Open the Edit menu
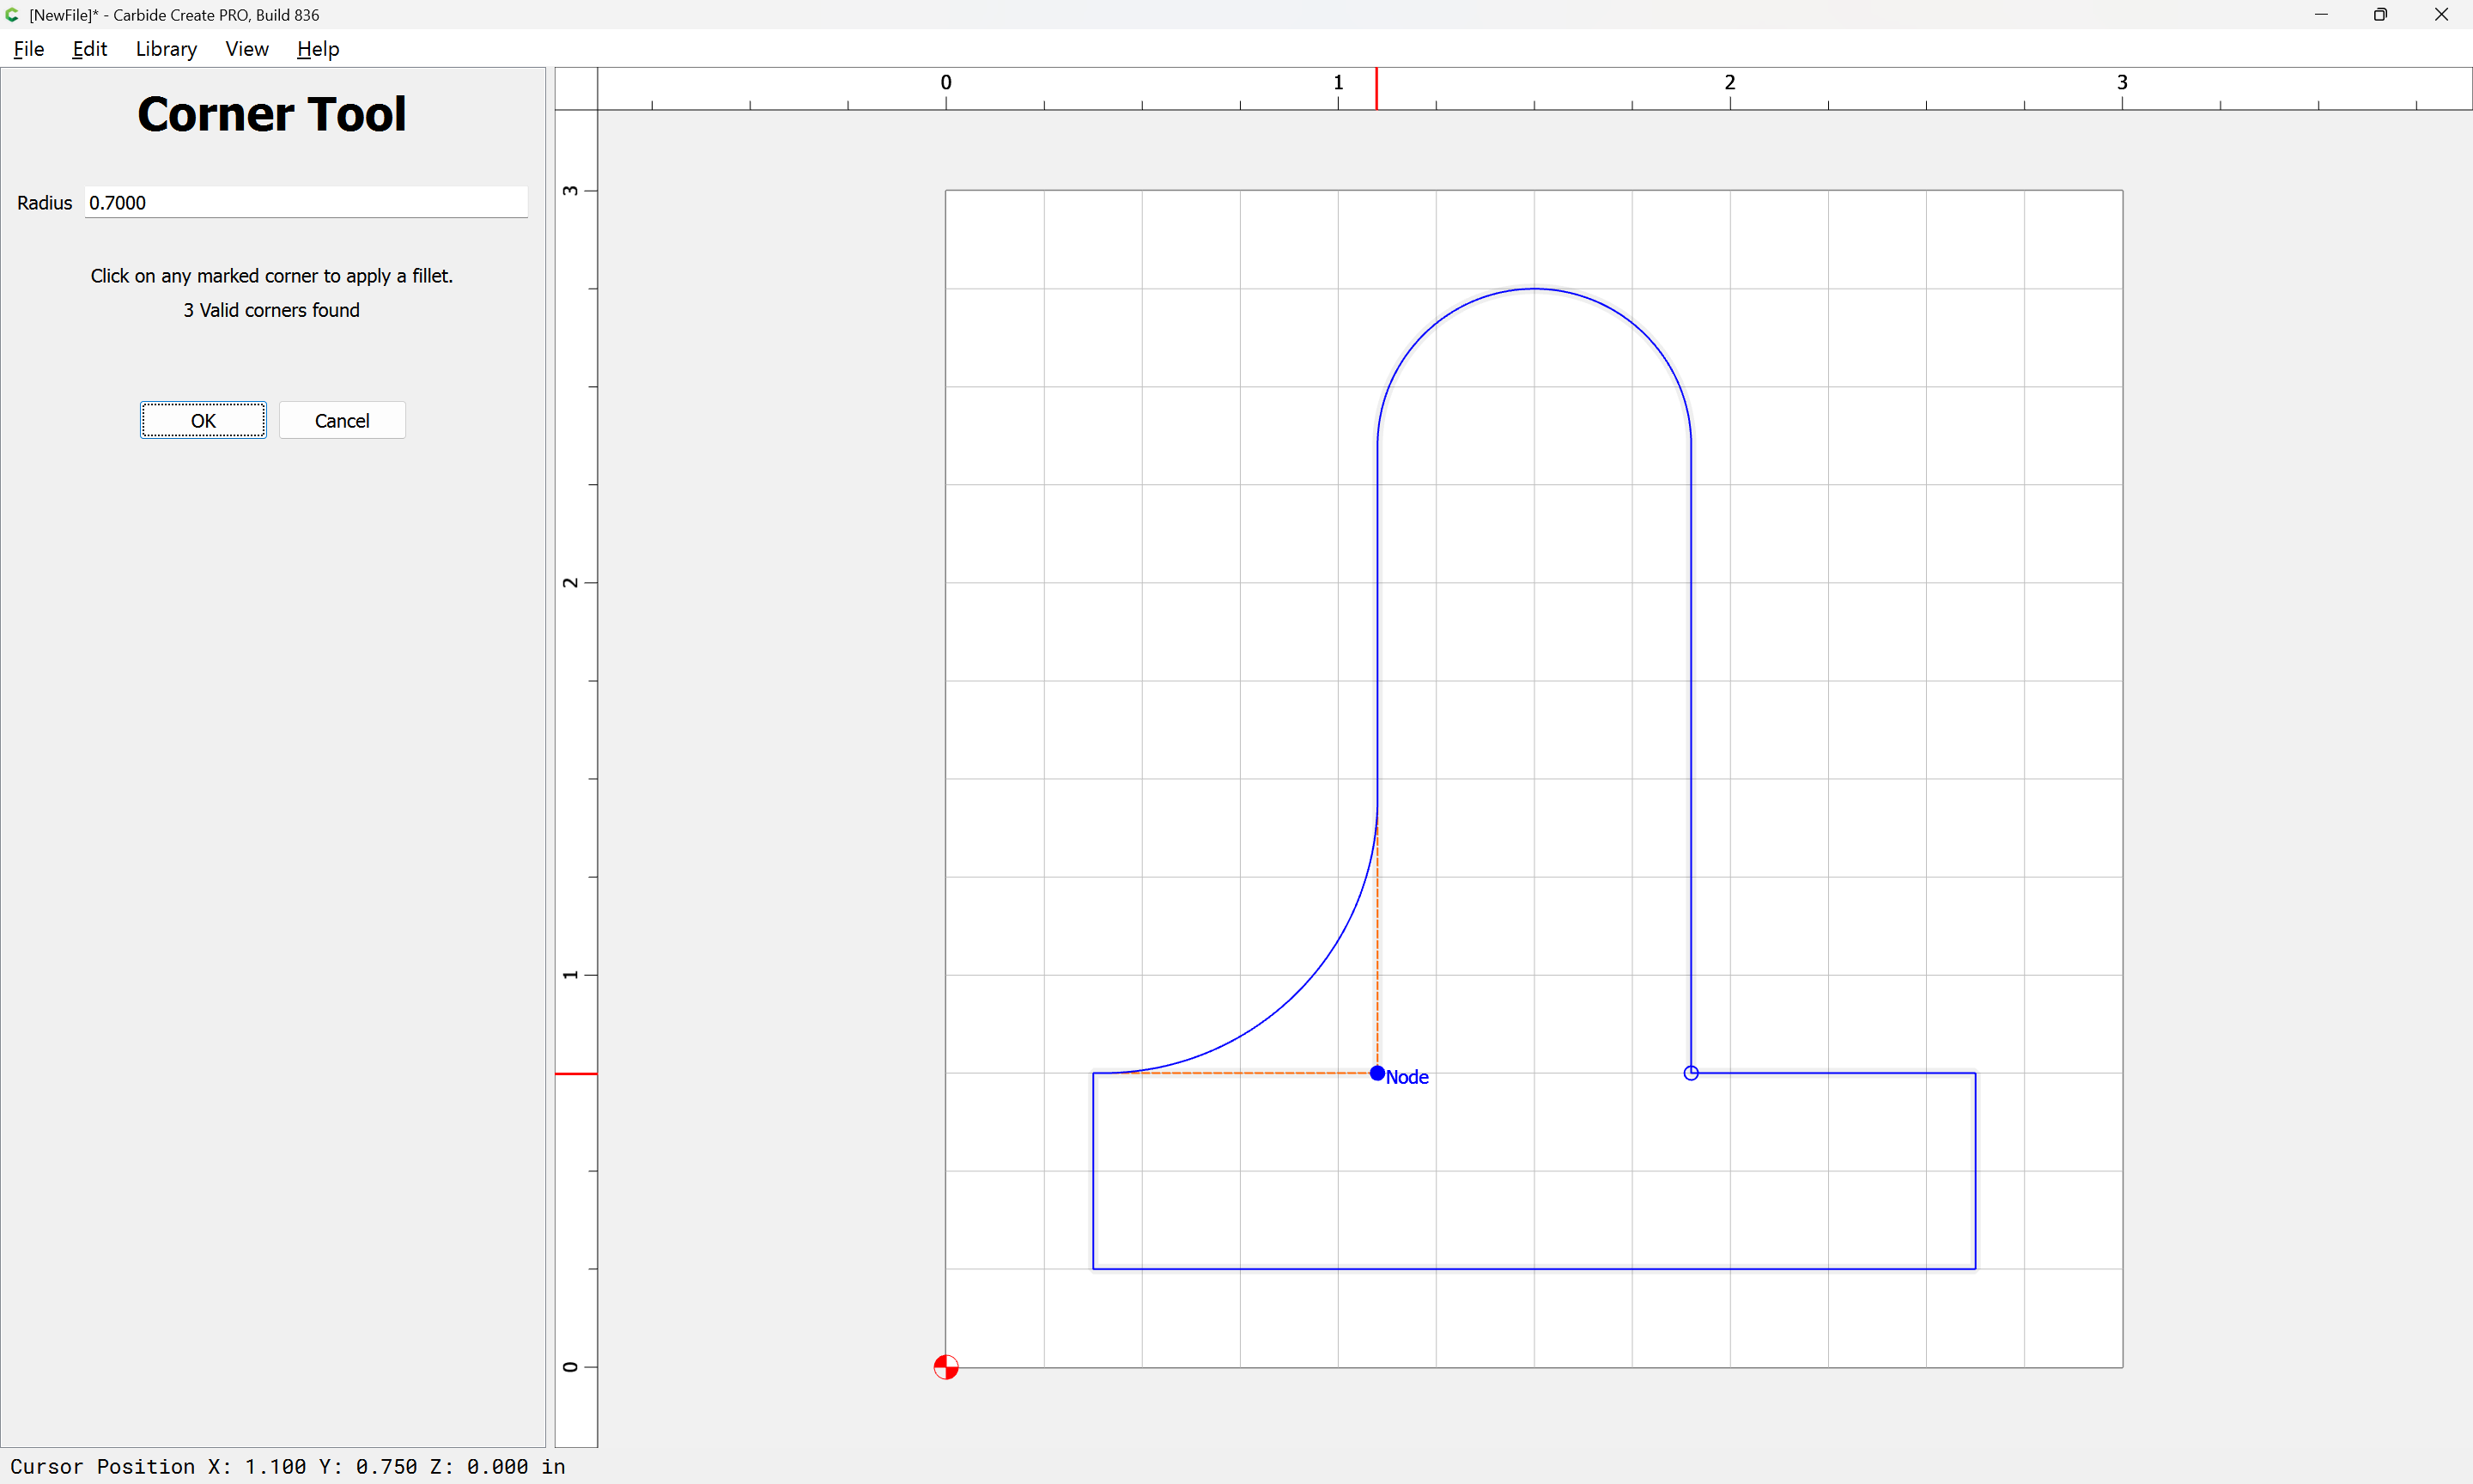Screen dimensions: 2473x1484 point(89,49)
